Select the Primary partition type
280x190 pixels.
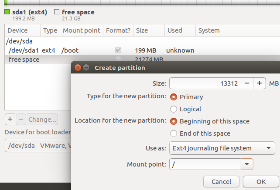click(174, 97)
